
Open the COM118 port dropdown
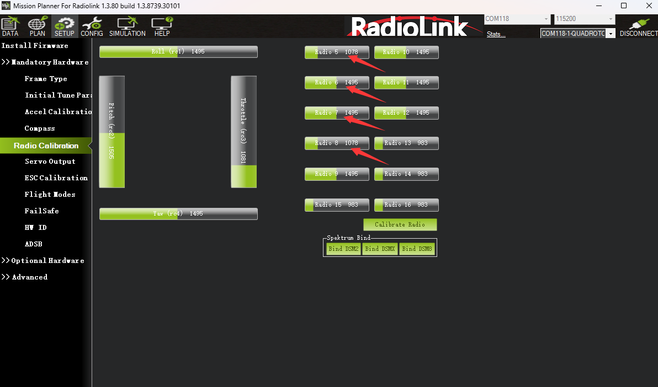517,19
